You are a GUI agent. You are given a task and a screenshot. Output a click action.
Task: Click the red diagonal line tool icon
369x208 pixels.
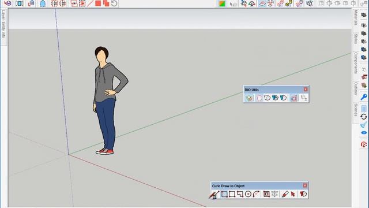pyautogui.click(x=90, y=3)
